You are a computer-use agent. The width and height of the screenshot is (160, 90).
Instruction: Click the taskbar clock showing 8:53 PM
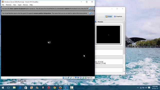pos(155,87)
